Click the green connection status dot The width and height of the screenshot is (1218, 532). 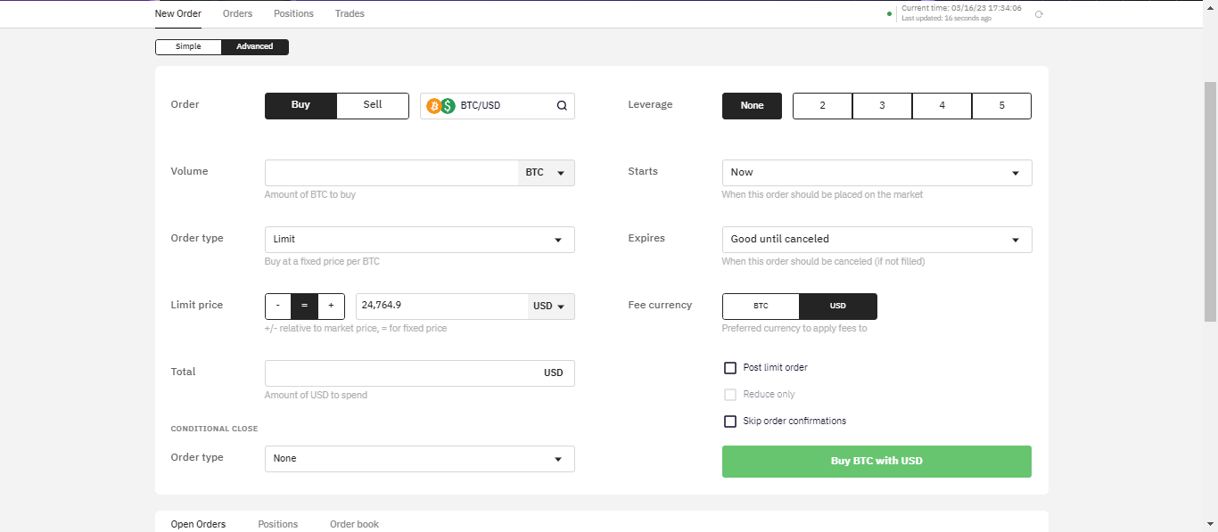[889, 13]
